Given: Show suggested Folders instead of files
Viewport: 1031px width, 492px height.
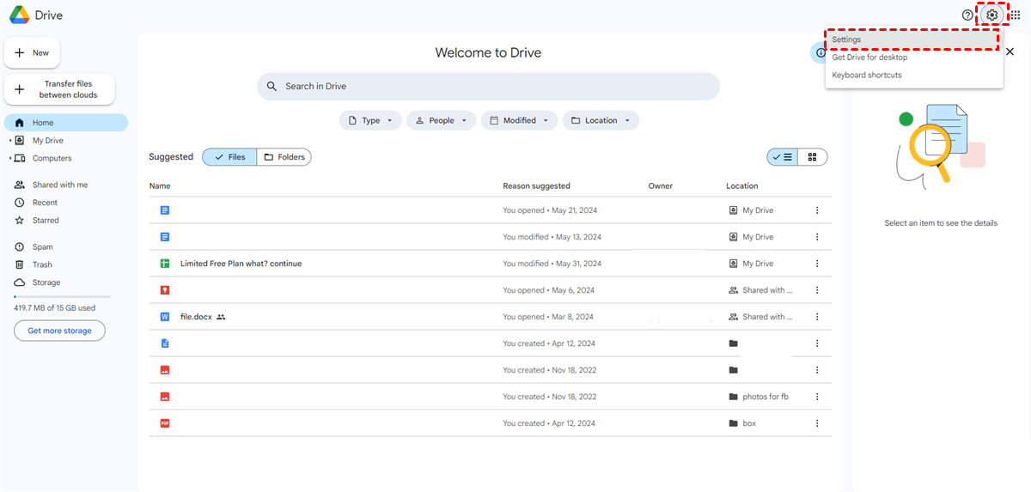Looking at the screenshot, I should pyautogui.click(x=284, y=157).
